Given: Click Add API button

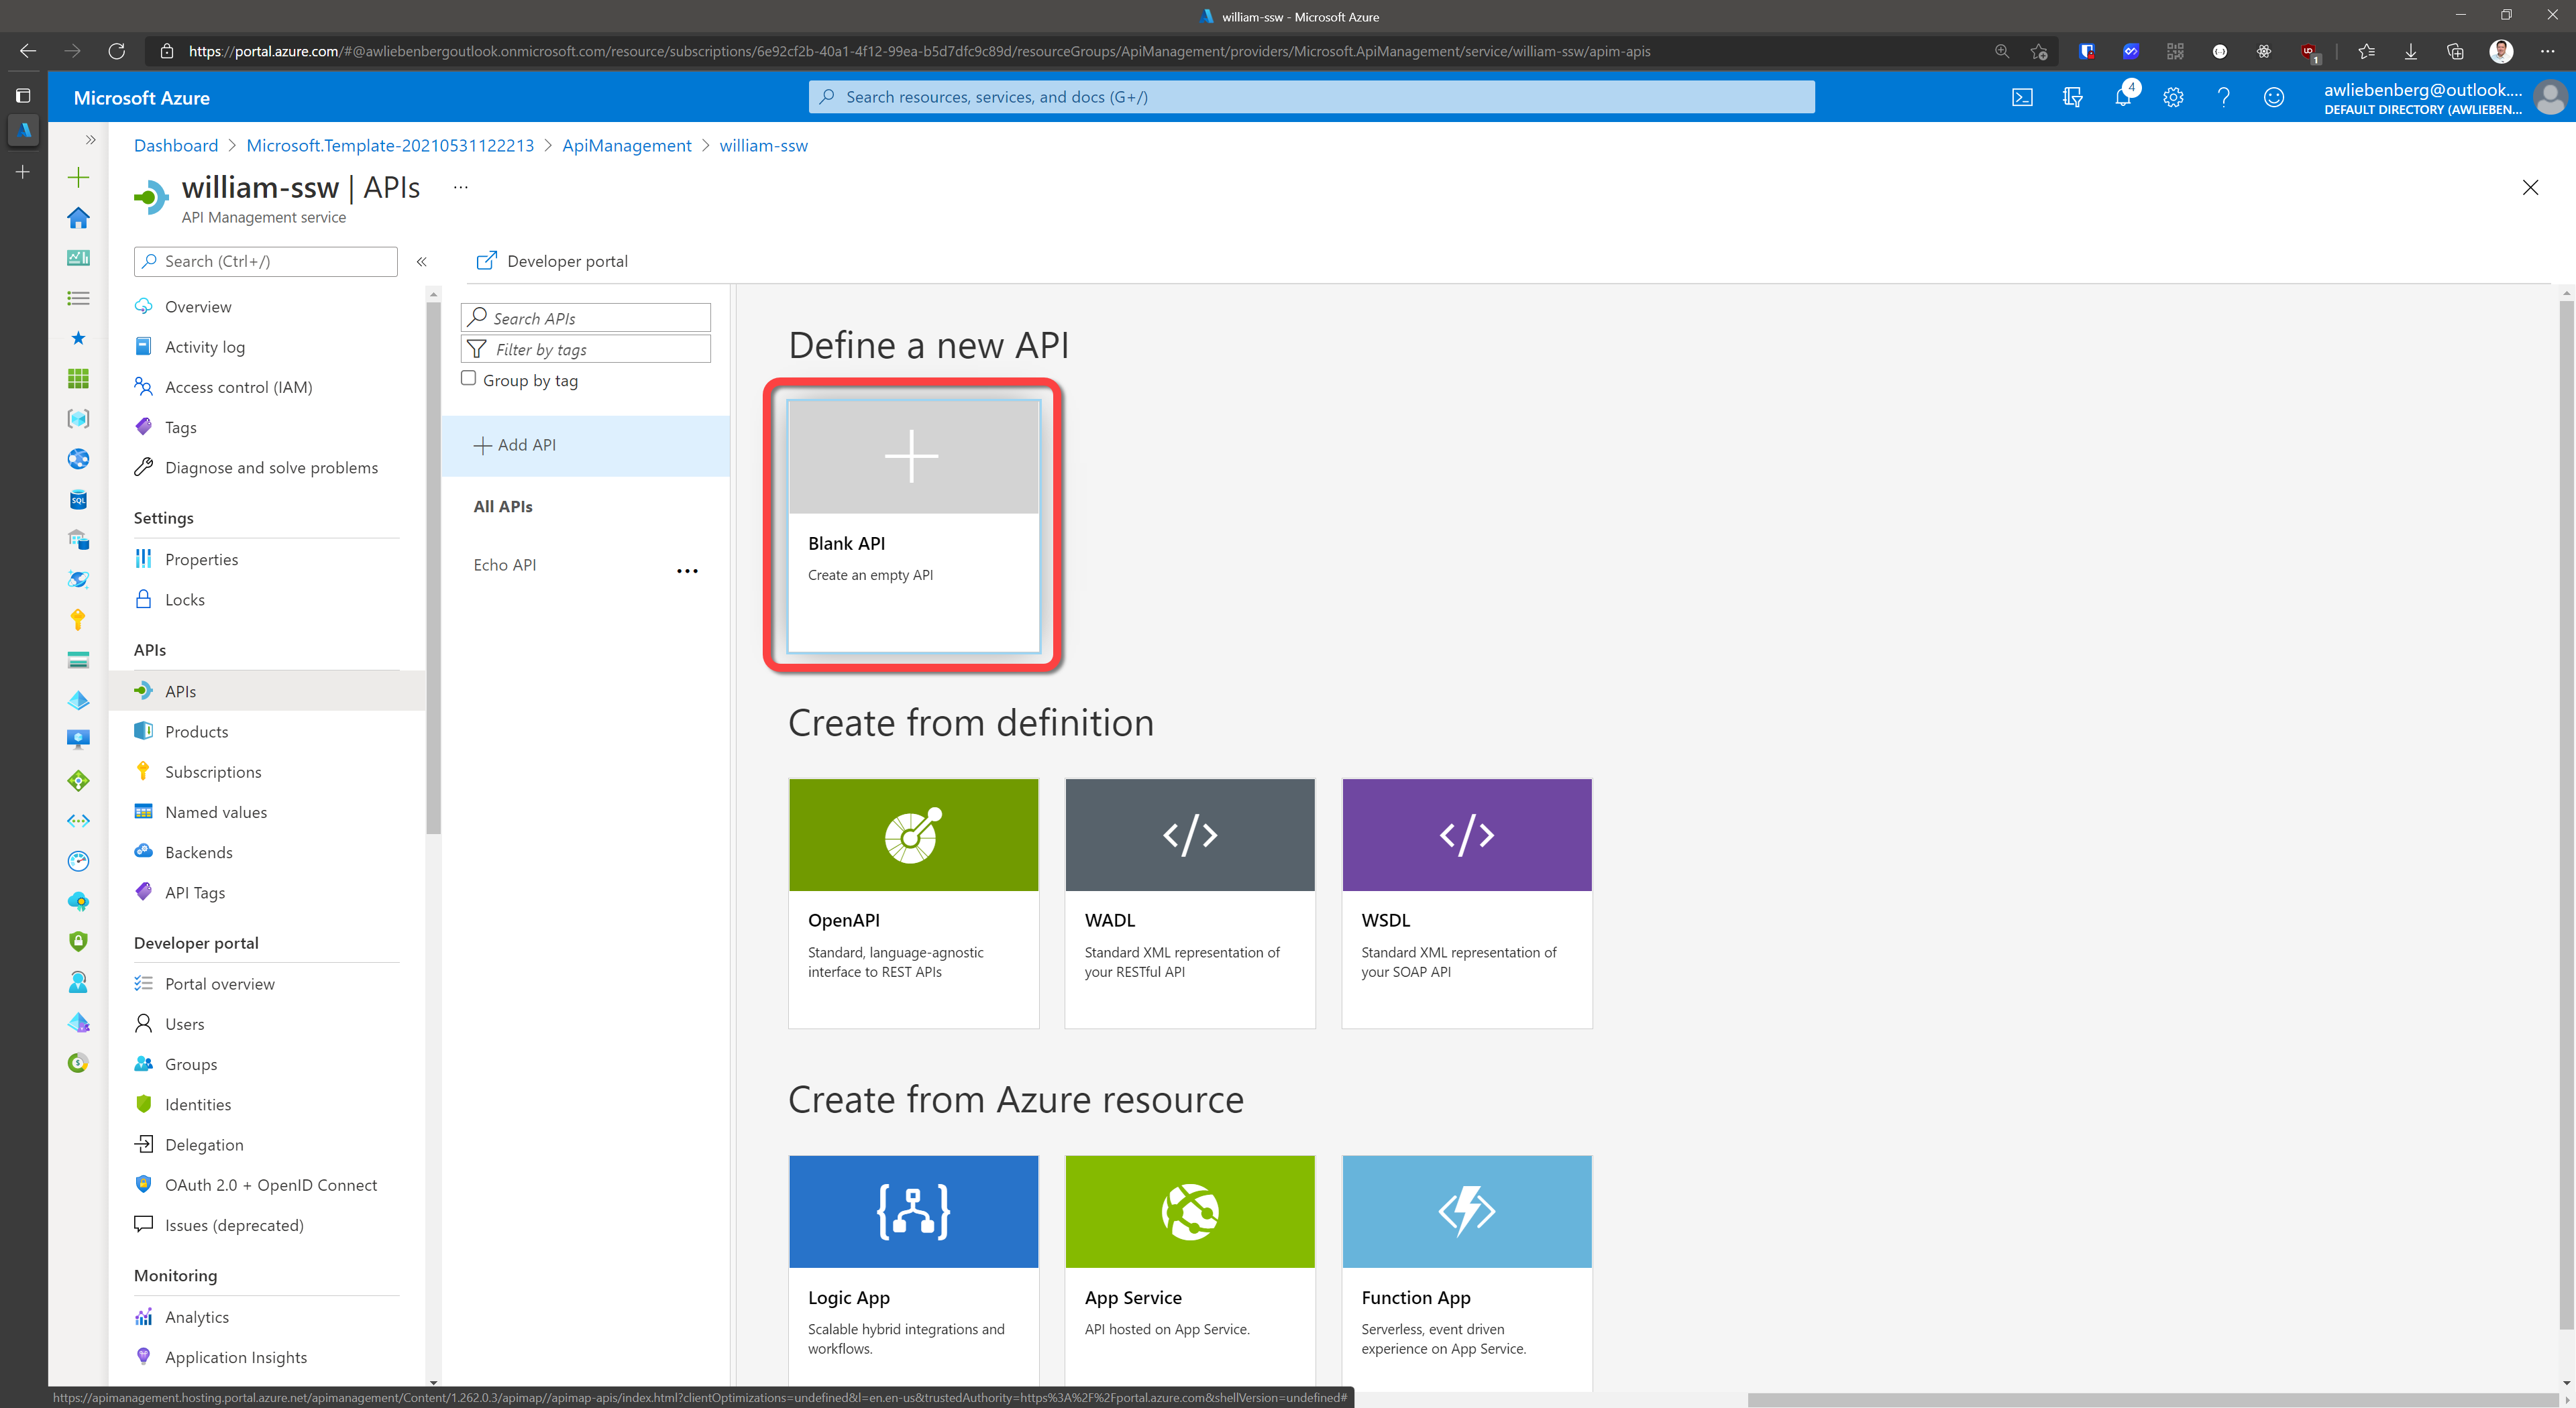Looking at the screenshot, I should 516,445.
